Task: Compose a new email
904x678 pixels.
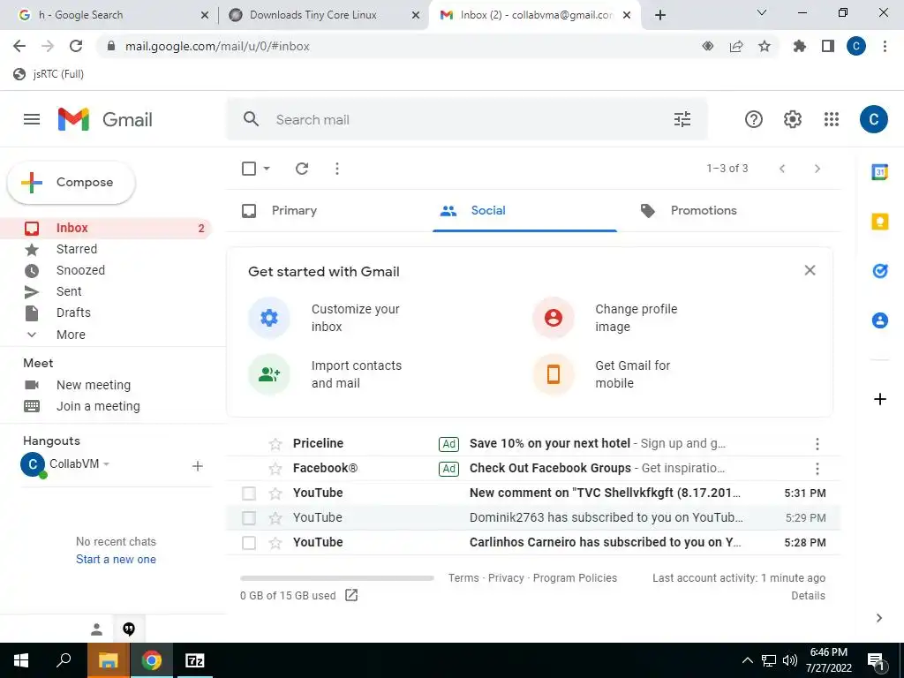Action: pos(72,182)
